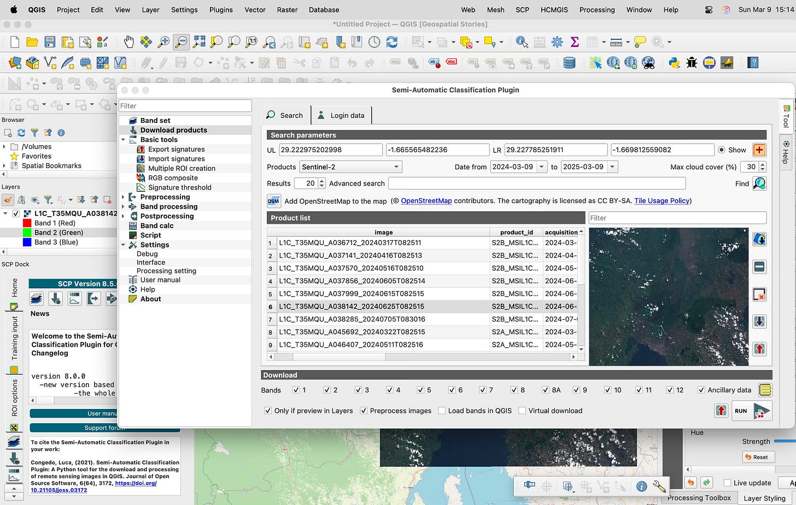Viewport: 796px width, 505px height.
Task: Open the Tile Usage Policy link
Action: pos(662,201)
